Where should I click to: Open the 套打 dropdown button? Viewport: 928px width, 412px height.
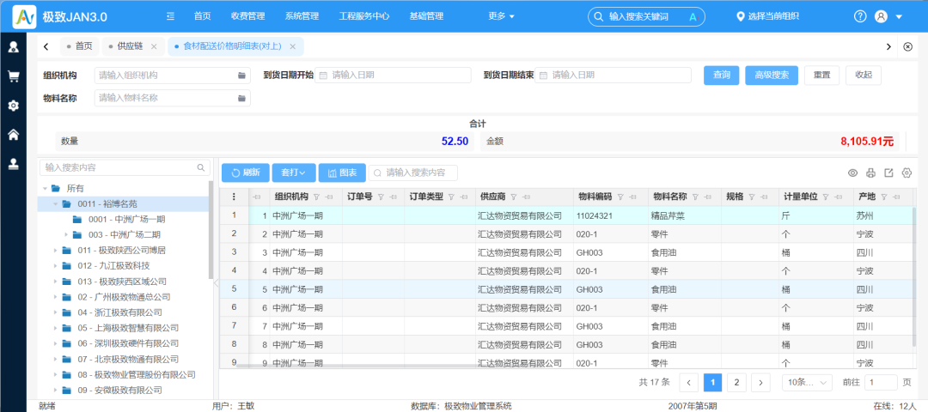pyautogui.click(x=294, y=173)
